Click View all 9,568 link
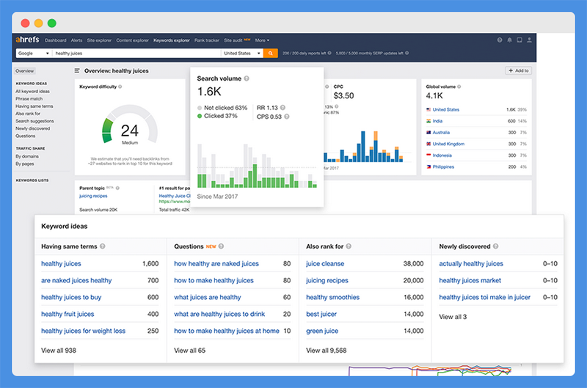This screenshot has height=388, width=587. coord(326,351)
